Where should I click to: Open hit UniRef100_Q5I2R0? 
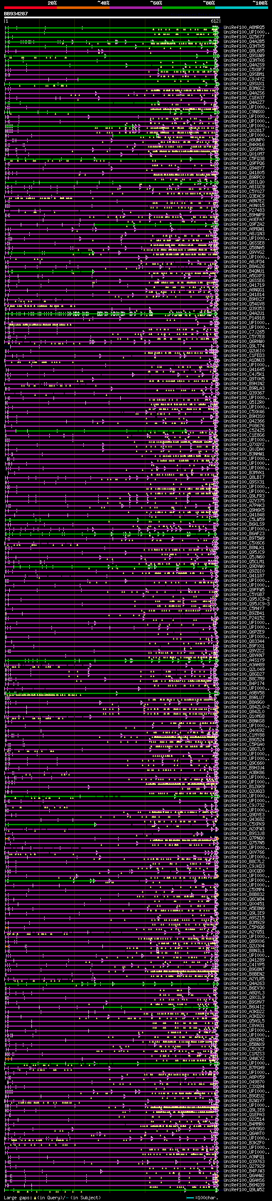[244, 402]
